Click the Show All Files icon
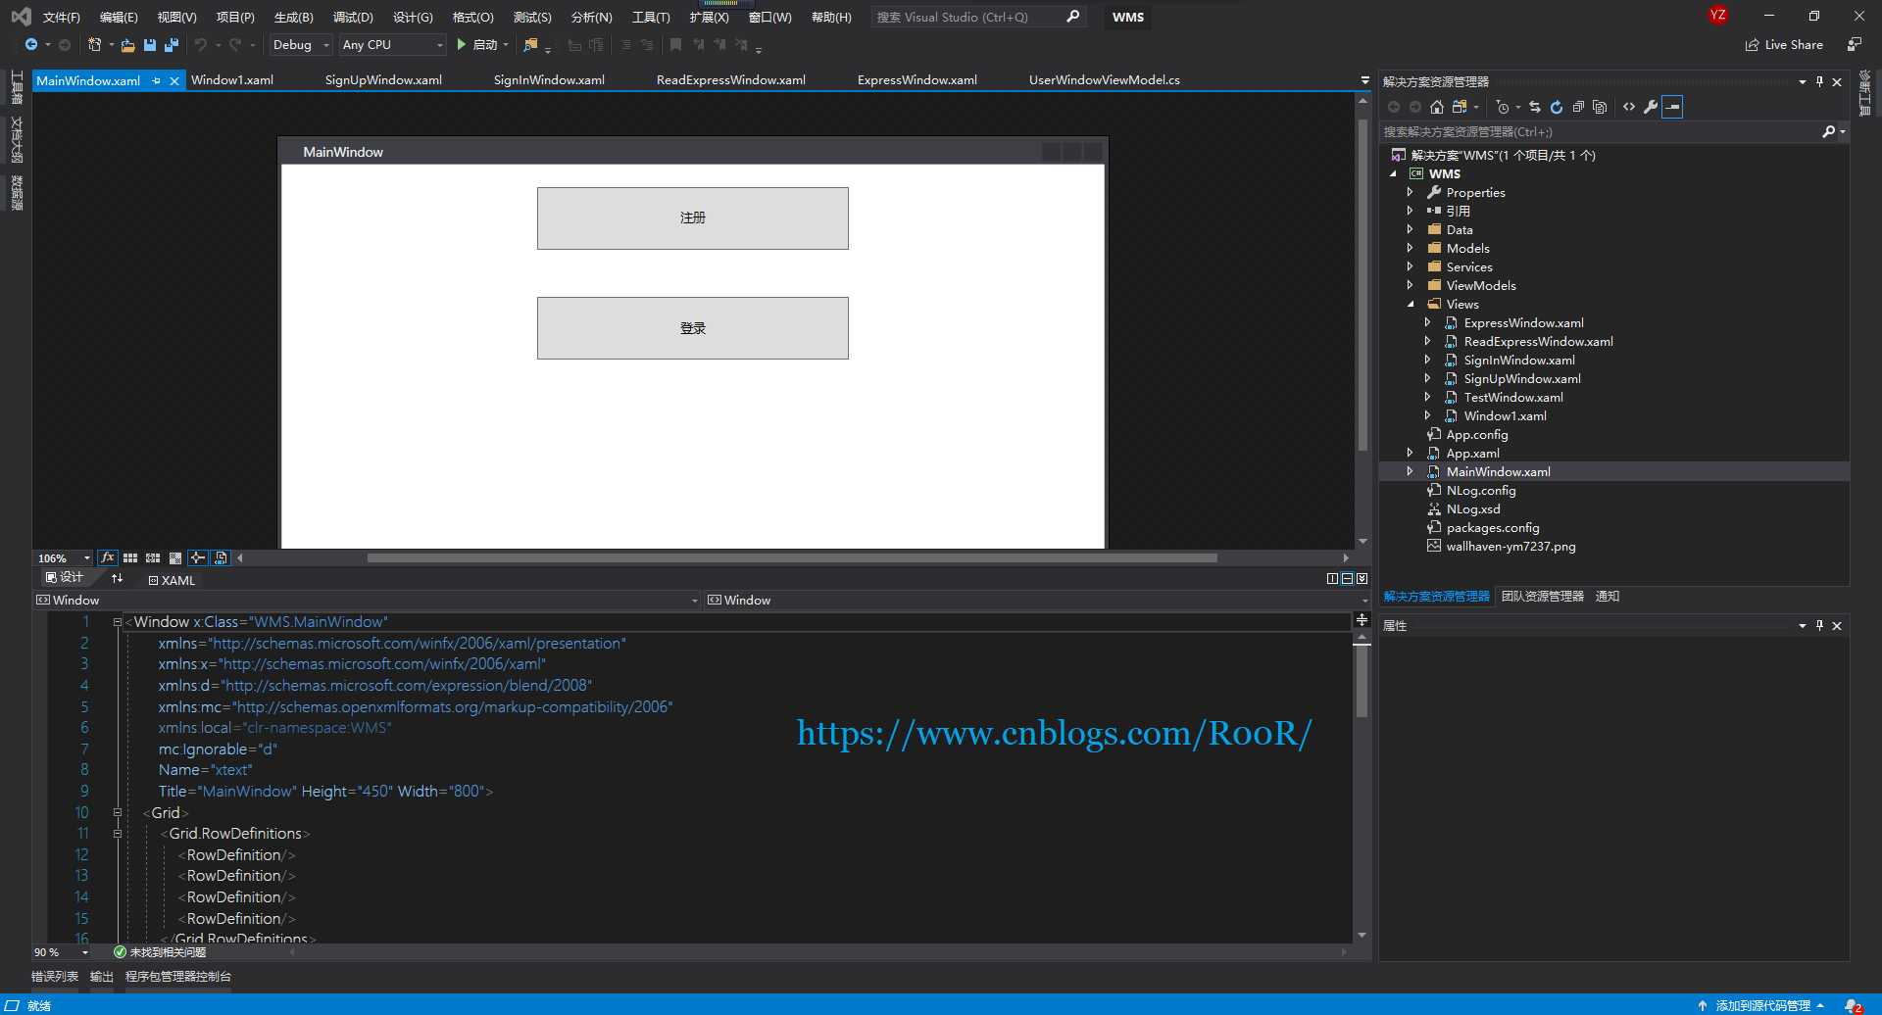This screenshot has width=1882, height=1015. pos(1600,107)
